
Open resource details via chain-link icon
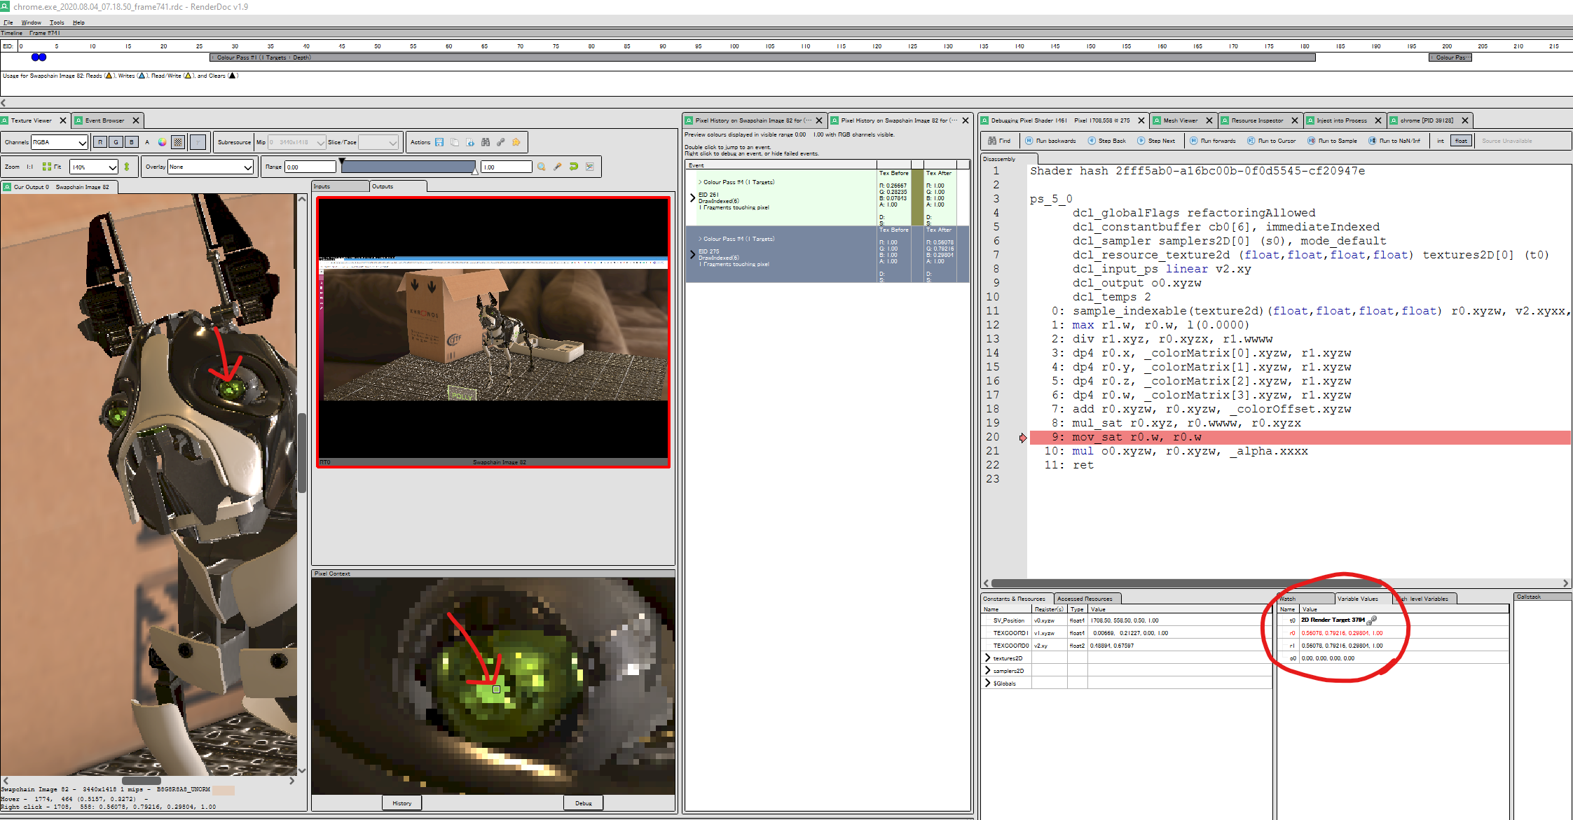[501, 142]
